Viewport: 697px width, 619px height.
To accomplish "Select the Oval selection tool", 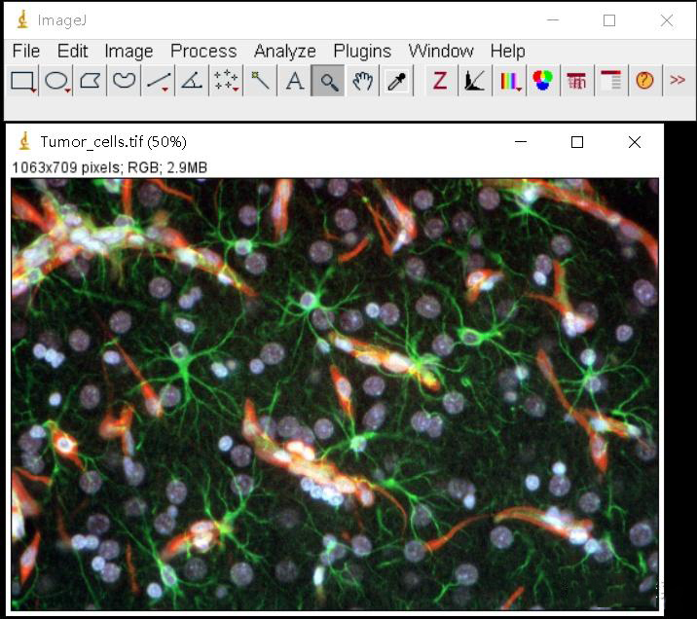I will coord(56,81).
